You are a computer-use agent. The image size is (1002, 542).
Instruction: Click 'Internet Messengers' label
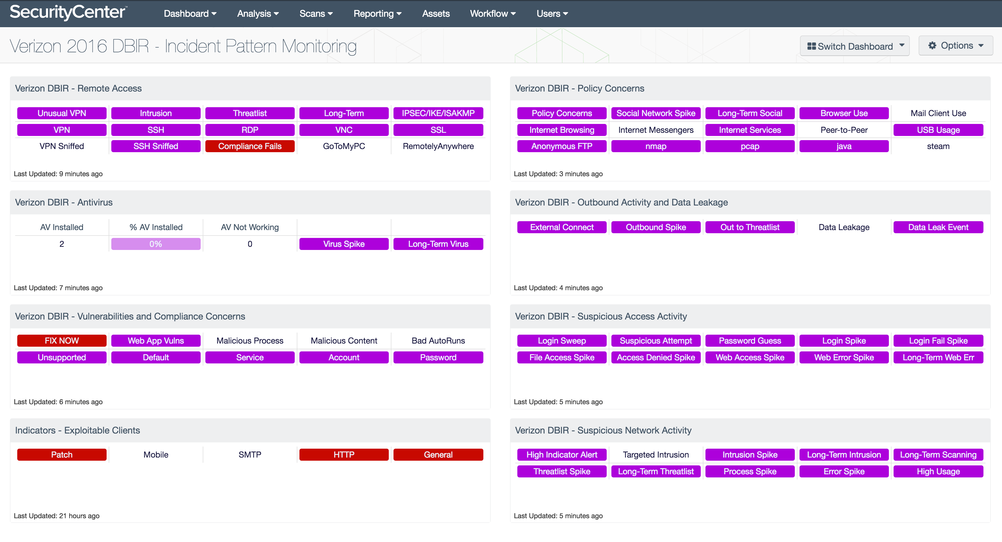(656, 130)
